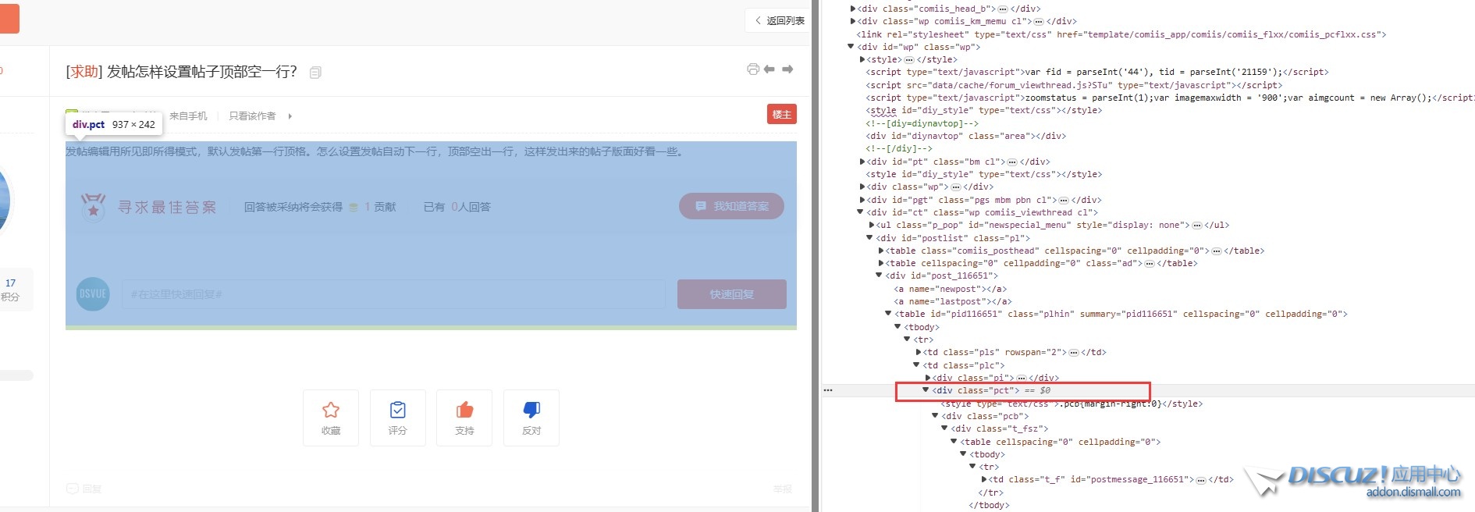The height and width of the screenshot is (512, 1475).
Task: Focus the quick reply input field
Action: 393,294
